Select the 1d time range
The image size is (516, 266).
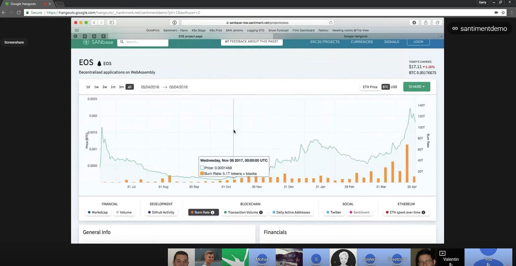point(88,87)
